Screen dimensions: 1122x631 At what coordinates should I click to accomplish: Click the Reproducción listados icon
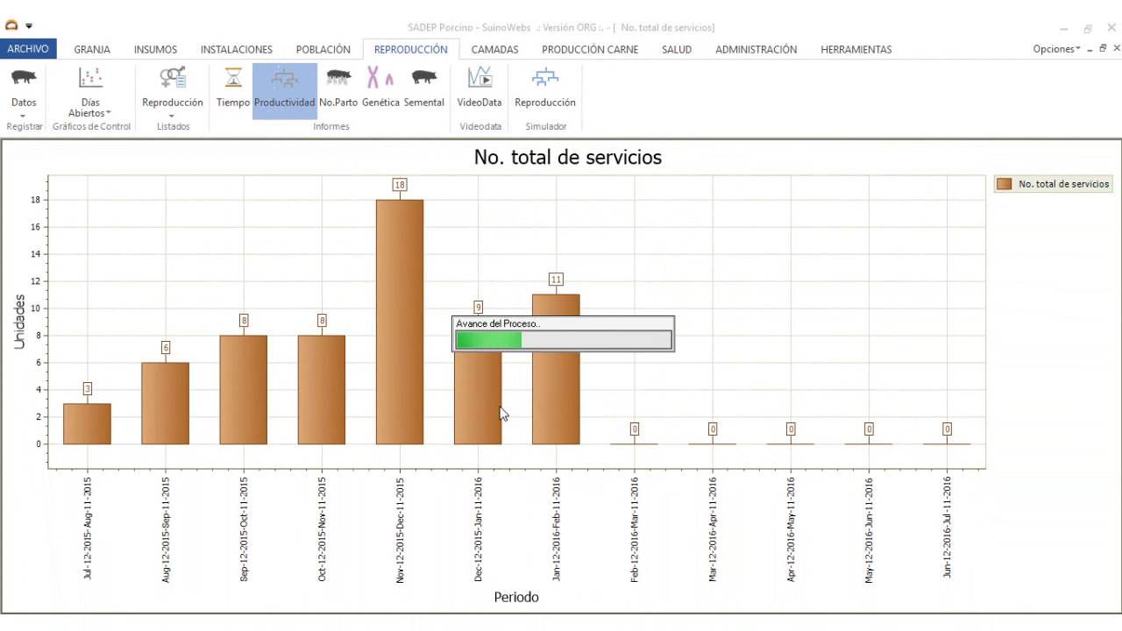[x=172, y=88]
